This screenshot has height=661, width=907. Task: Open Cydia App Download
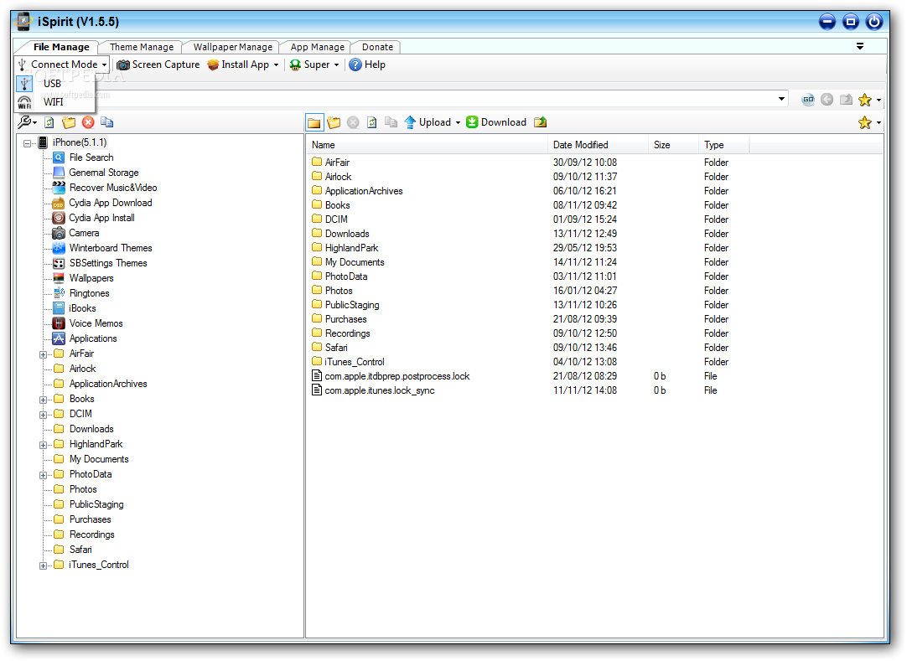point(111,203)
